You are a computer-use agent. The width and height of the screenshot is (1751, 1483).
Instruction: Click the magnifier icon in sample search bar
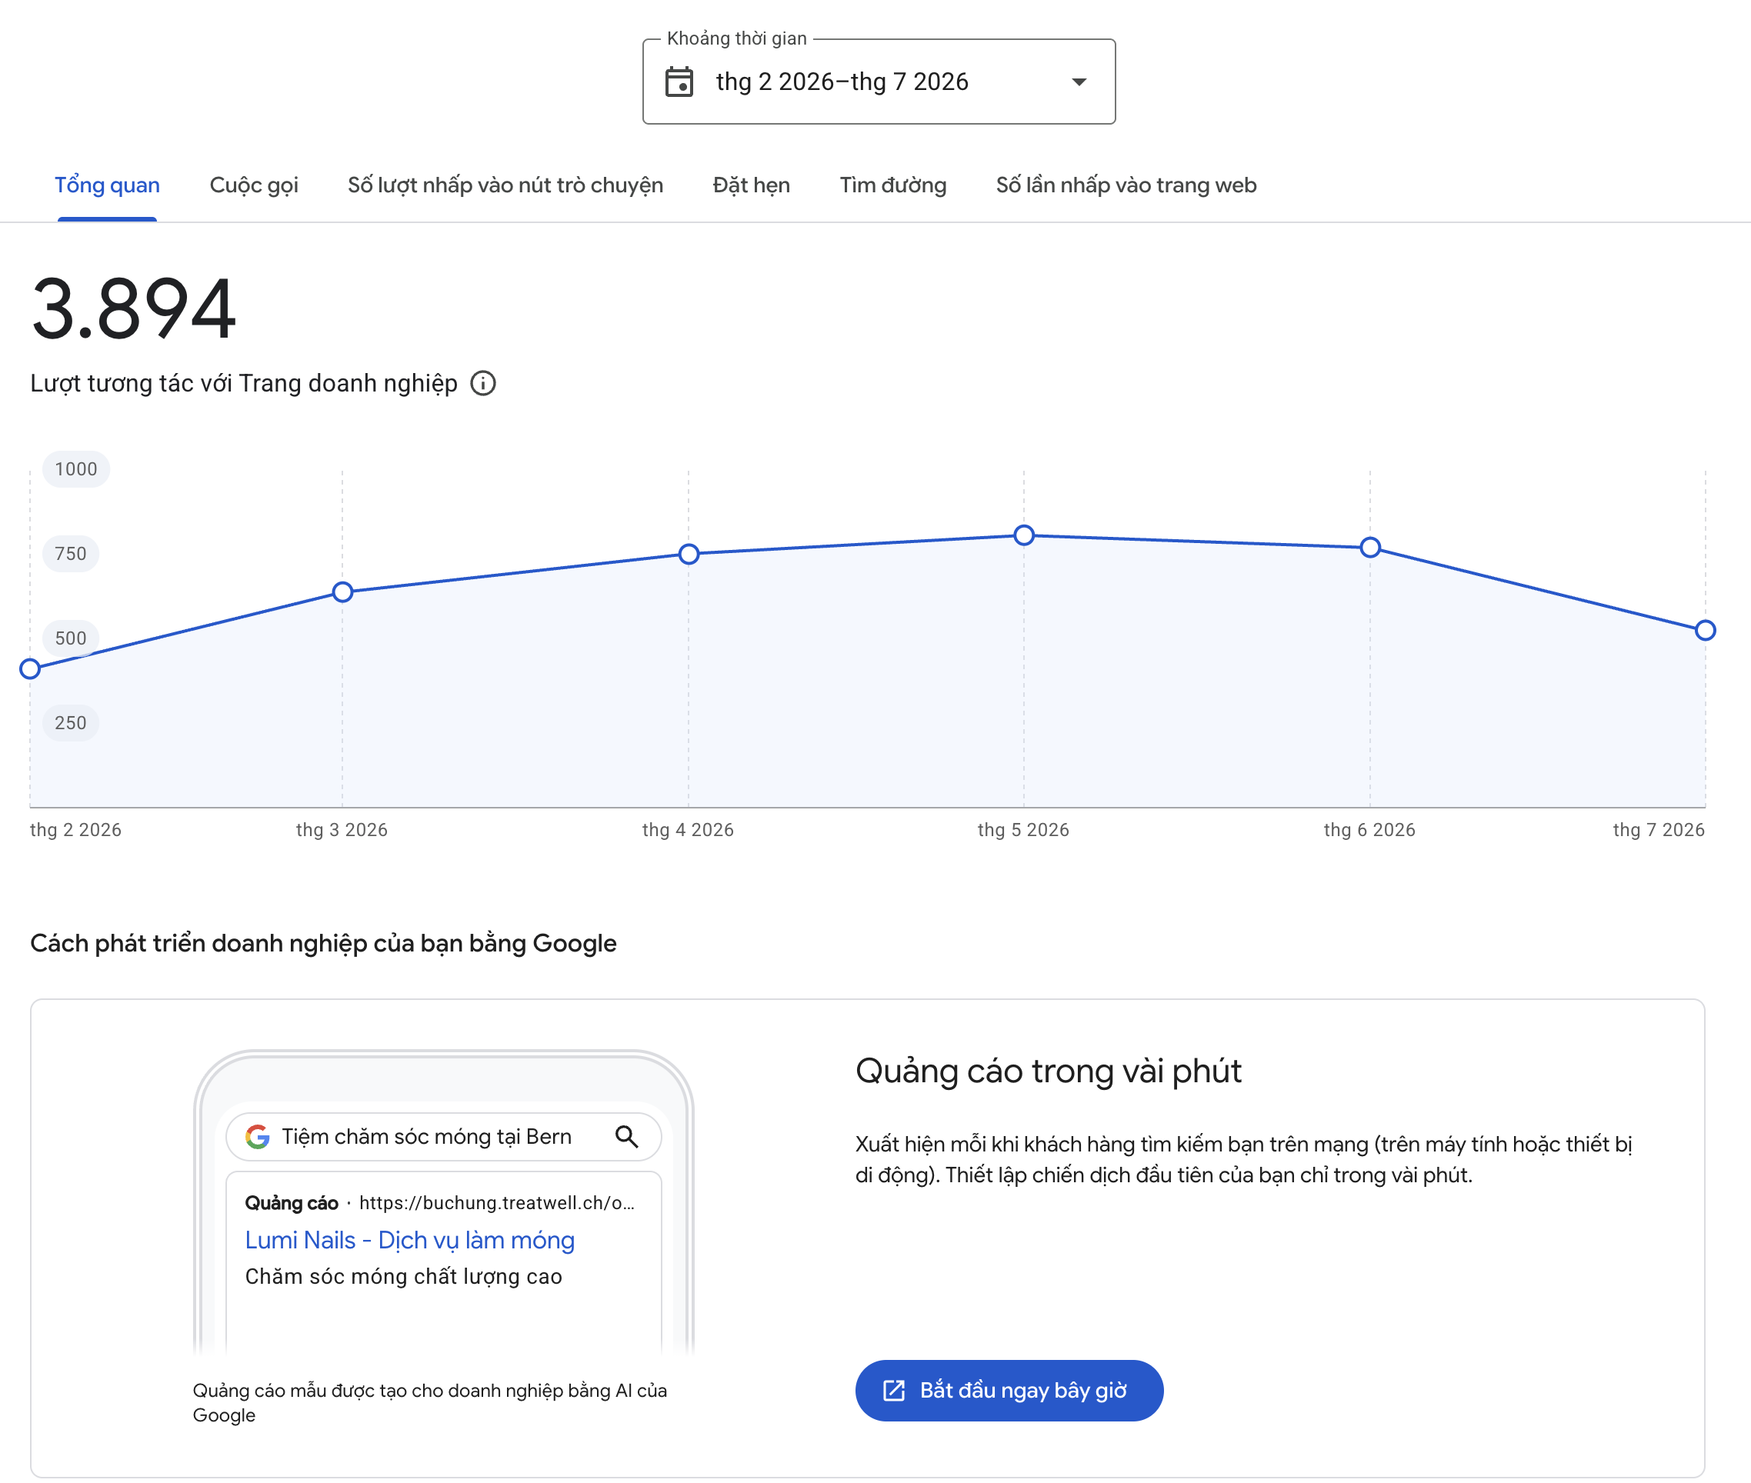coord(626,1137)
